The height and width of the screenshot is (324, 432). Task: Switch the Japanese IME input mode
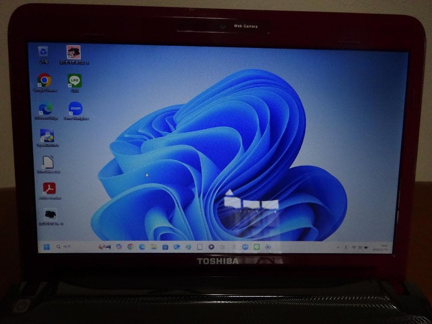coord(346,247)
